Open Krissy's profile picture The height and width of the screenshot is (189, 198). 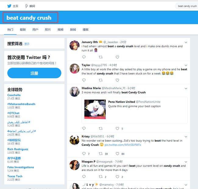(x=75, y=140)
